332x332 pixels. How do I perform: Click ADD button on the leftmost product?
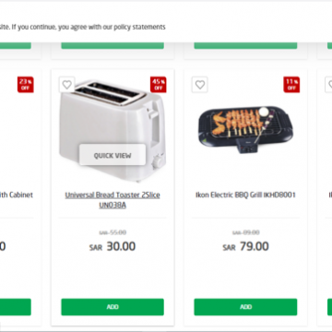coord(16,307)
